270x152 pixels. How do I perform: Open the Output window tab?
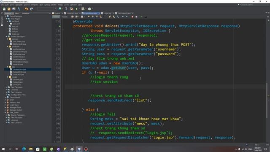pyautogui.click(x=56, y=13)
